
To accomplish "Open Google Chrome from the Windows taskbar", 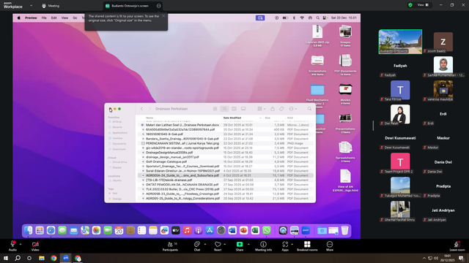I will 53,258.
